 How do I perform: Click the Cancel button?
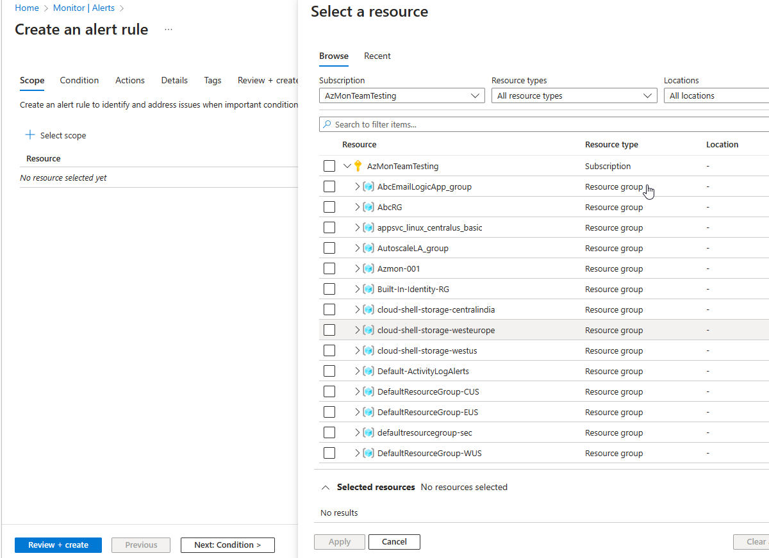pos(394,541)
